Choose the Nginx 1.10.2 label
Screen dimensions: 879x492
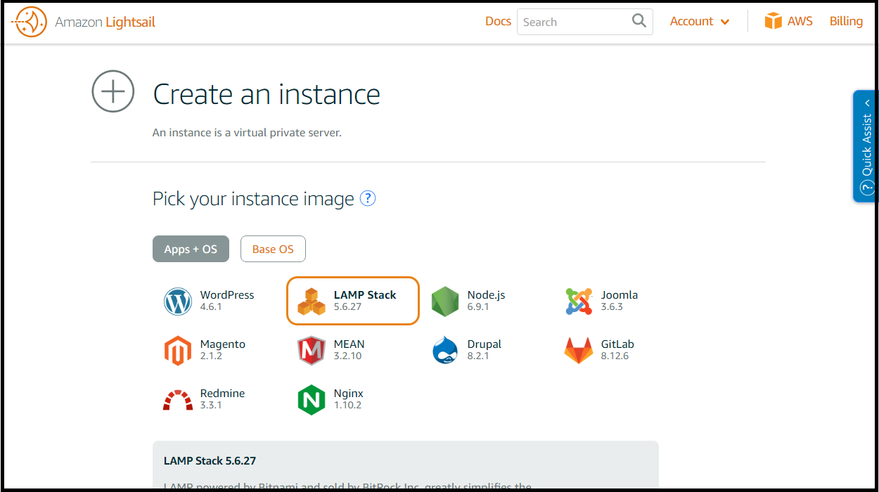point(349,399)
